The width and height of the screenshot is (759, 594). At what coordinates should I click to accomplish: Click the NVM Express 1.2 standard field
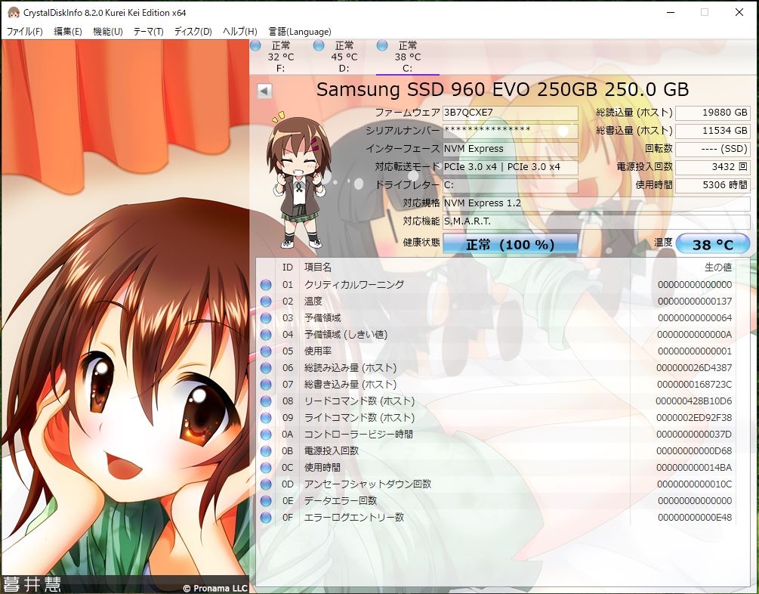pyautogui.click(x=597, y=203)
